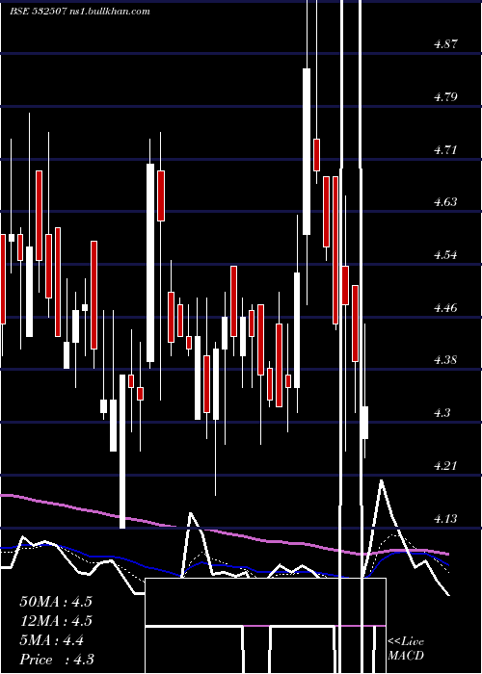482x674 pixels.
Task: Click the 4.63 price axis label
Action: [x=445, y=202]
